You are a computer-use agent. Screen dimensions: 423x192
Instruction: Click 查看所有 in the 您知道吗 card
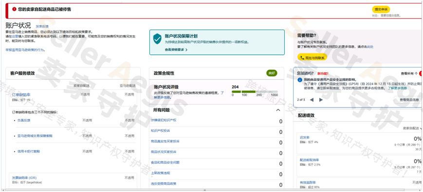[x=409, y=73]
